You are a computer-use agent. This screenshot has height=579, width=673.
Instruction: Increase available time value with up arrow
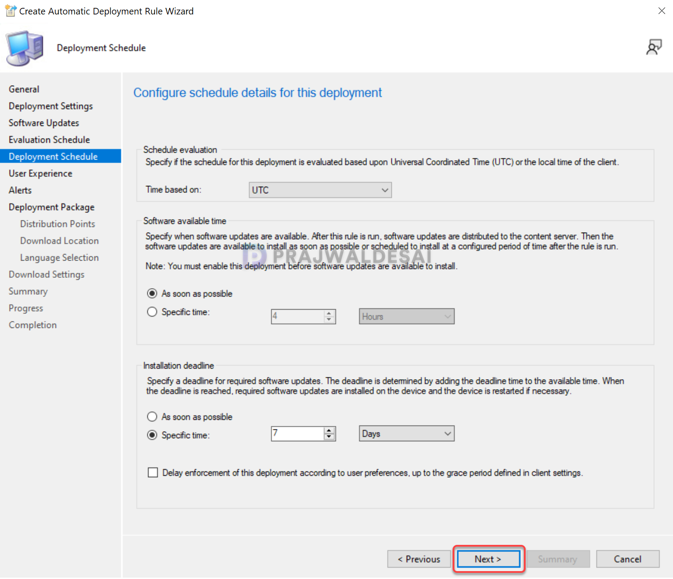(x=329, y=313)
